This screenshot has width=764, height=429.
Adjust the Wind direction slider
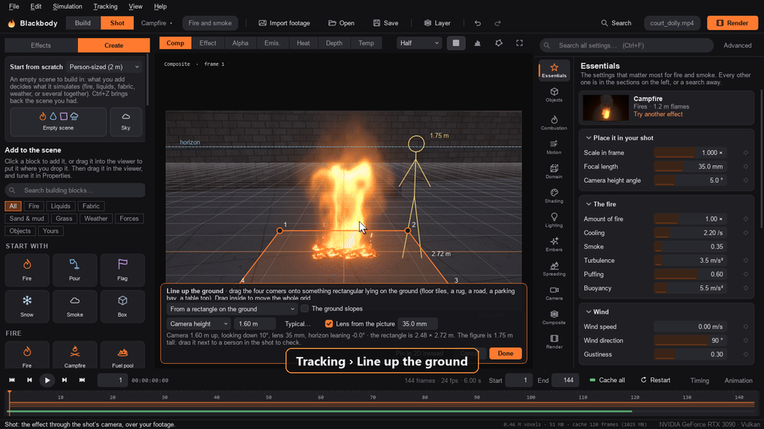(690, 341)
